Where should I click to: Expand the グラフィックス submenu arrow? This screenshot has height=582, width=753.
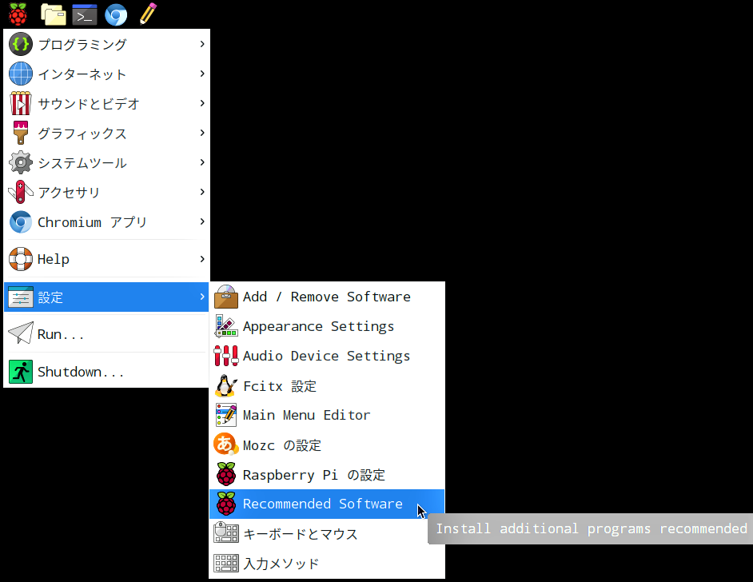[x=202, y=133]
